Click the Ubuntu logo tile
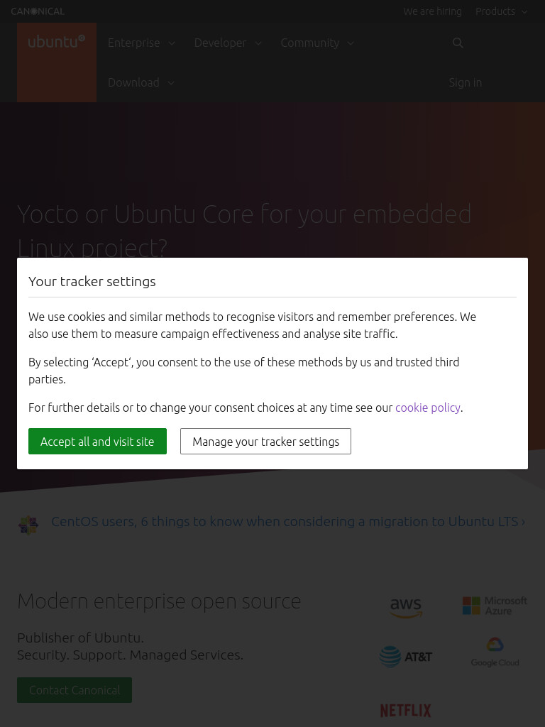This screenshot has height=727, width=545. coord(57,62)
